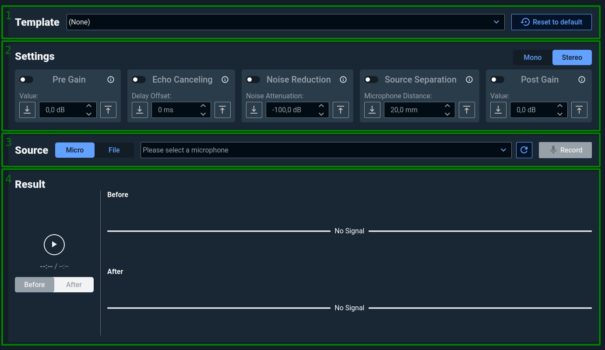Viewport: 605px width, 350px height.
Task: Enable the Pre Gain toggle
Action: coord(26,80)
